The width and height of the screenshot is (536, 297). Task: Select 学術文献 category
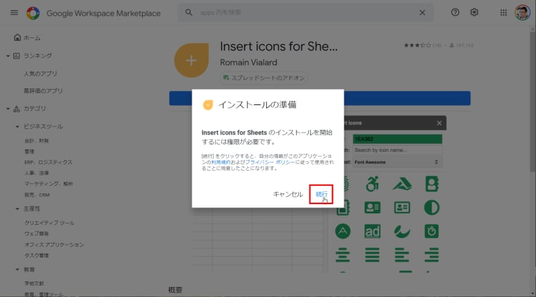tap(34, 284)
